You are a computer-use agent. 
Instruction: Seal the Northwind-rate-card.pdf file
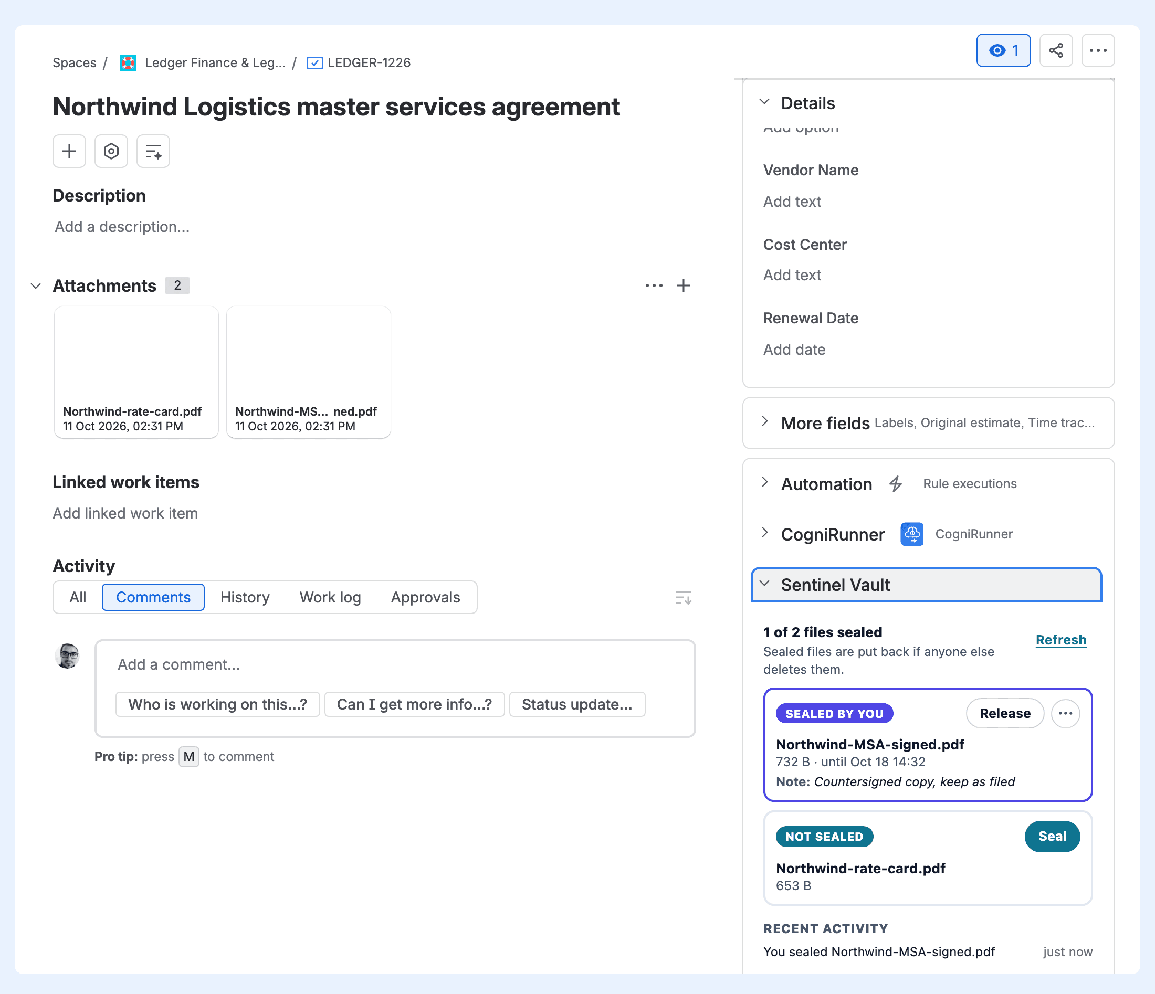point(1052,837)
